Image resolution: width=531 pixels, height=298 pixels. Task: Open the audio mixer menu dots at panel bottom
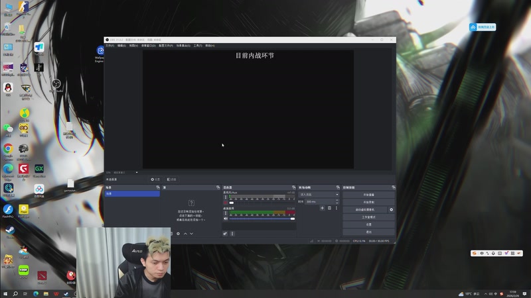coord(232,234)
